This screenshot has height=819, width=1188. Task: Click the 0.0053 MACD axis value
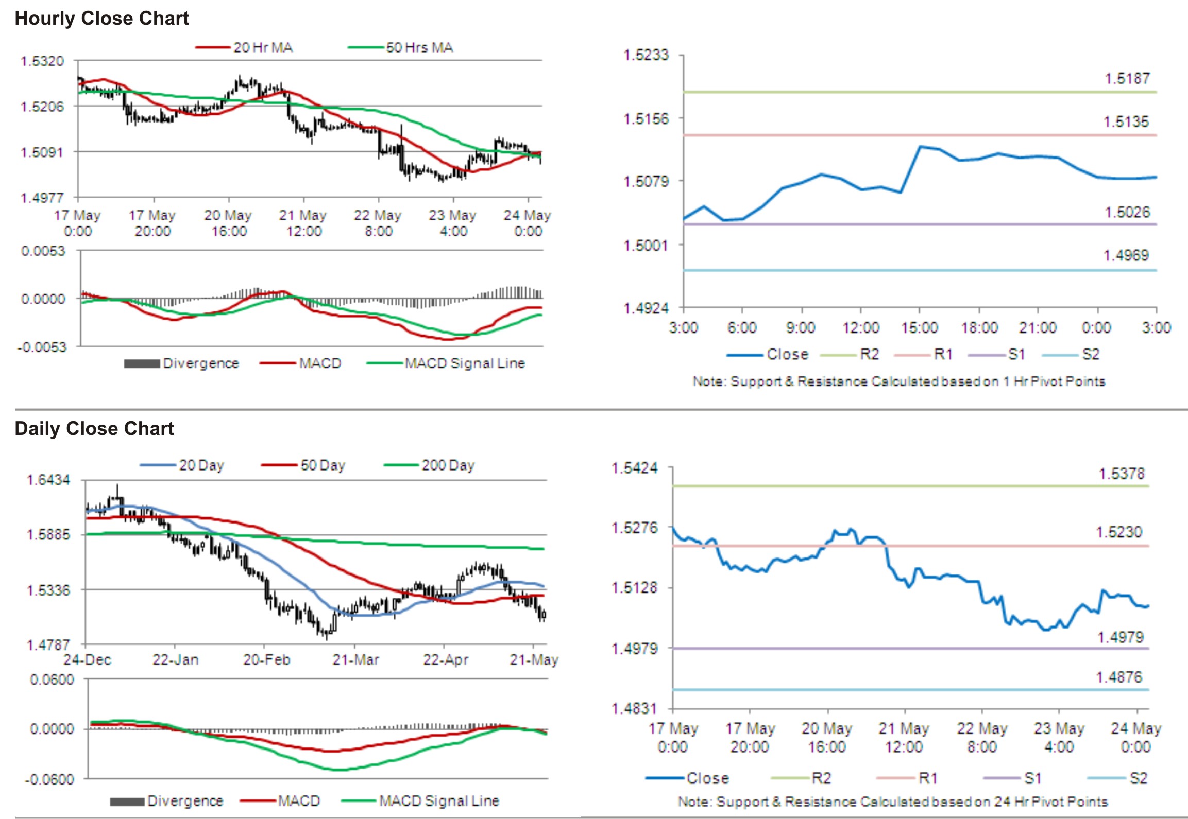(x=43, y=251)
